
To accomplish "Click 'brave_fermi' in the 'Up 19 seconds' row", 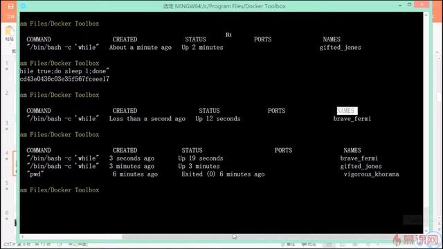I will click(x=359, y=158).
